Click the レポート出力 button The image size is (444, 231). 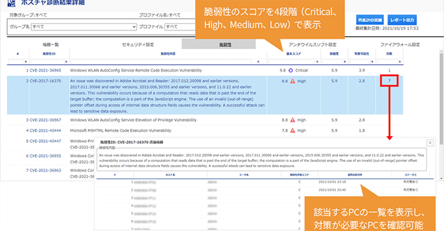coord(402,20)
